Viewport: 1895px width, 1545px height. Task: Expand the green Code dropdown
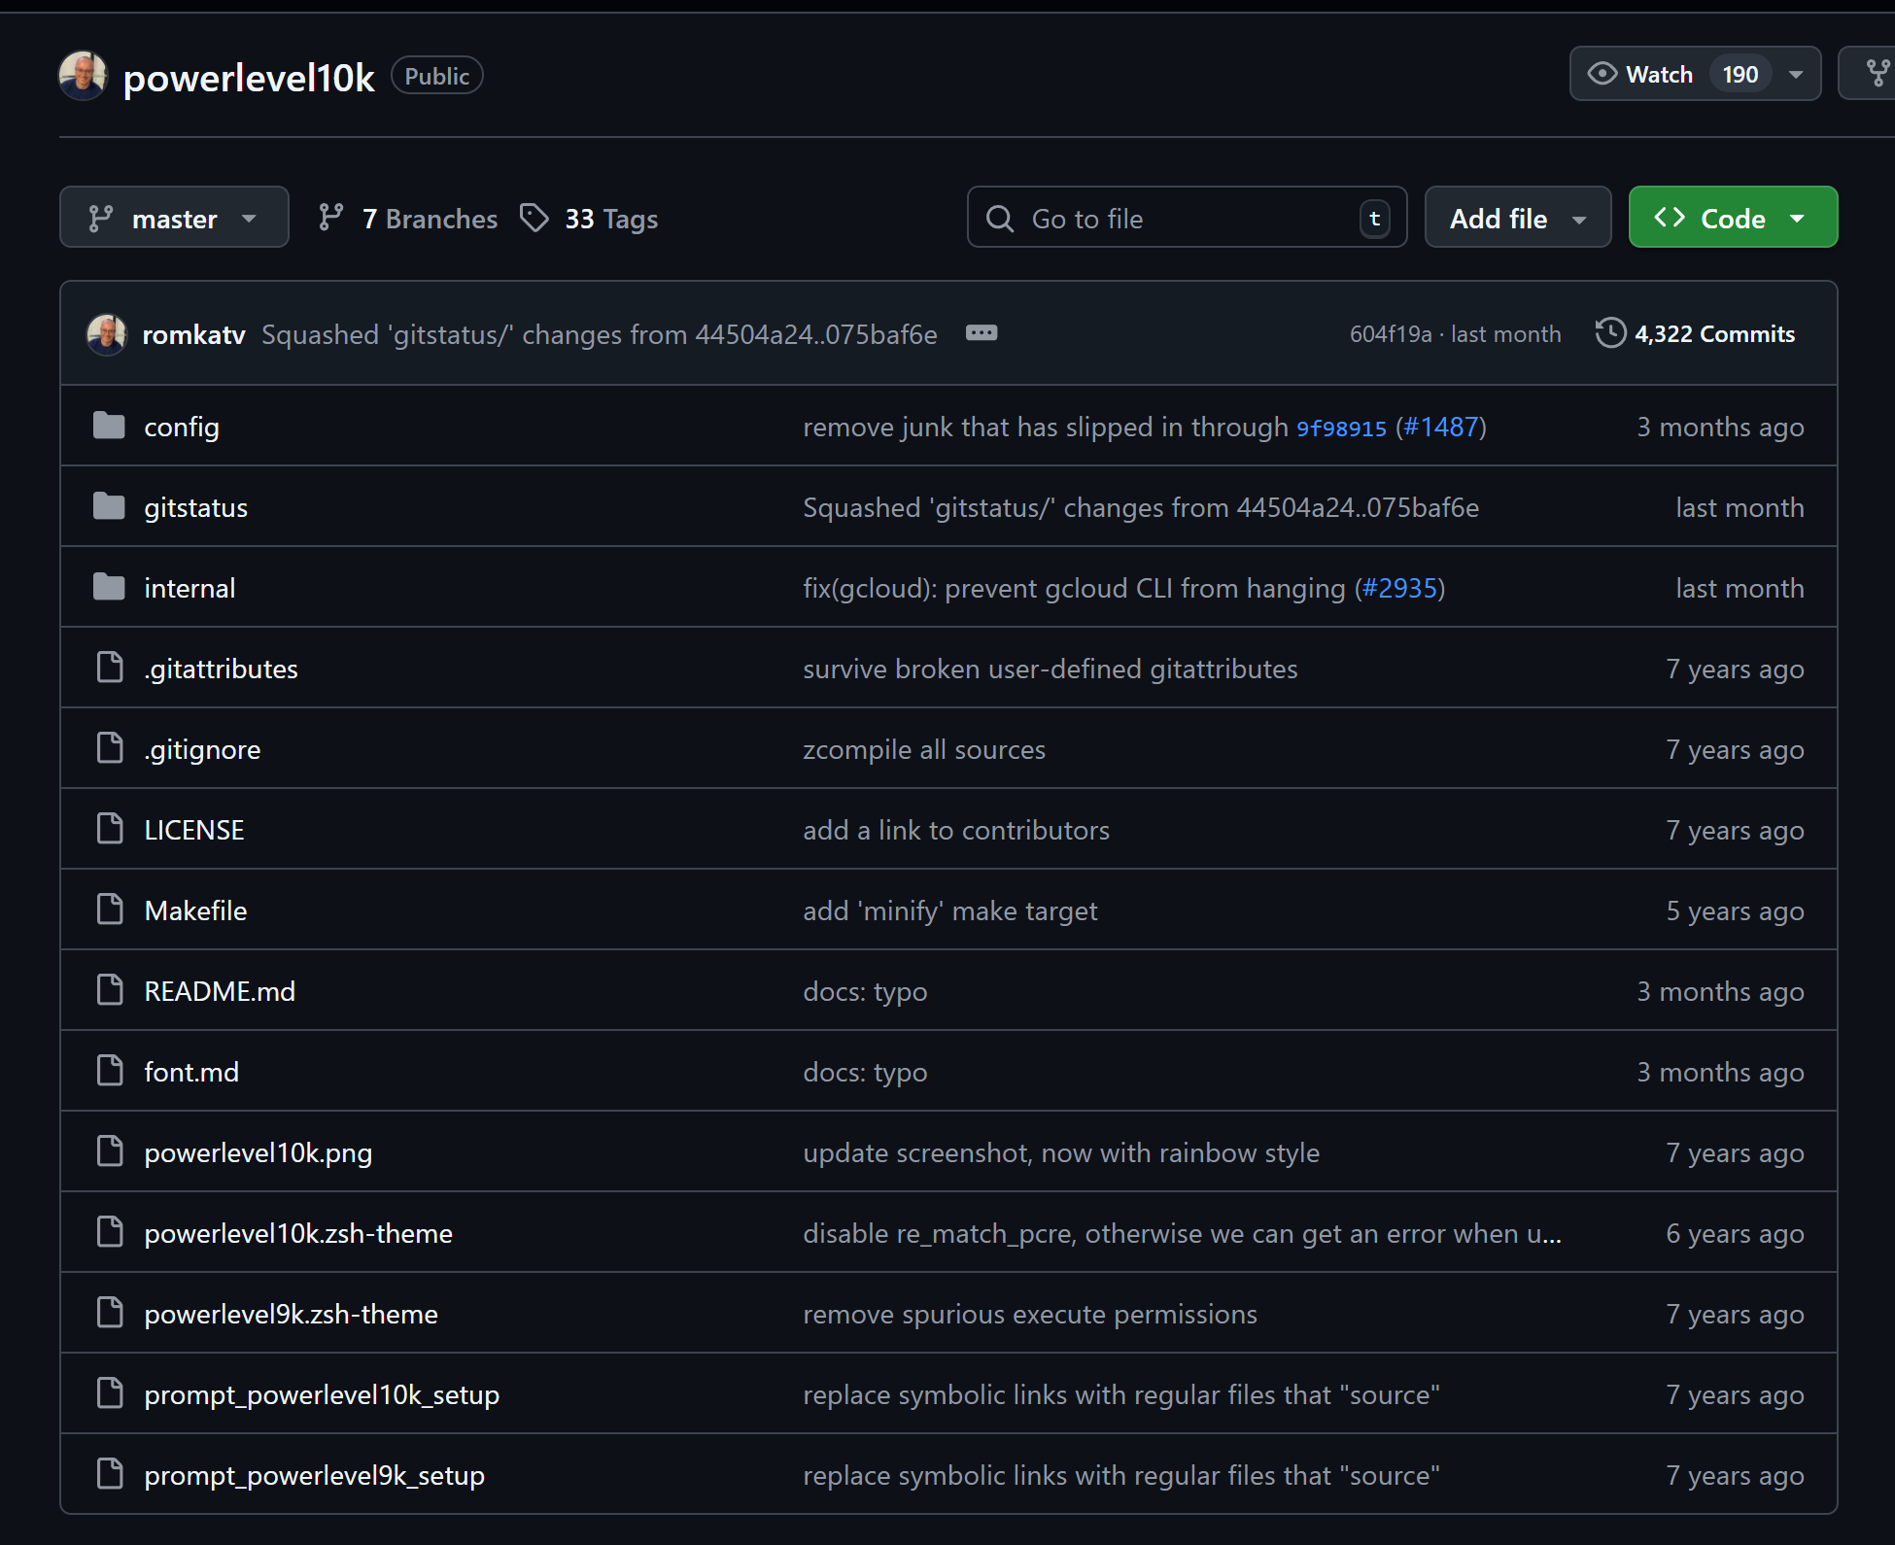pos(1732,218)
